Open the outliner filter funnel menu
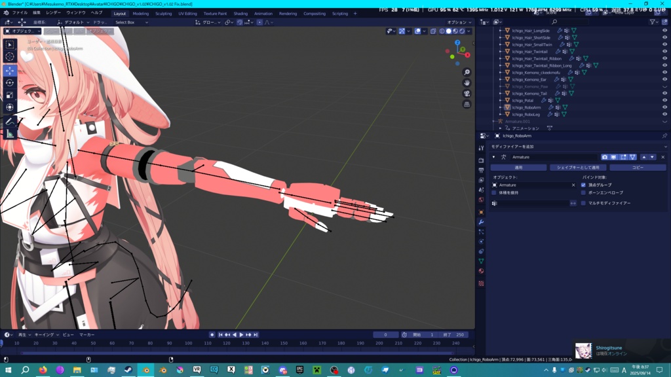 [x=653, y=22]
